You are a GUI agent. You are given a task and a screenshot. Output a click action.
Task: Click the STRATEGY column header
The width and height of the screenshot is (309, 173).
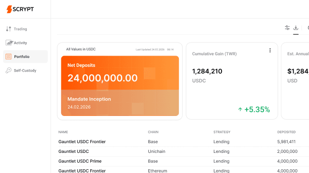pos(222,132)
